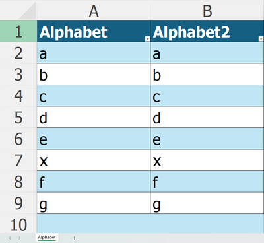Add a new sheet with plus icon
The height and width of the screenshot is (243, 264).
(74, 238)
